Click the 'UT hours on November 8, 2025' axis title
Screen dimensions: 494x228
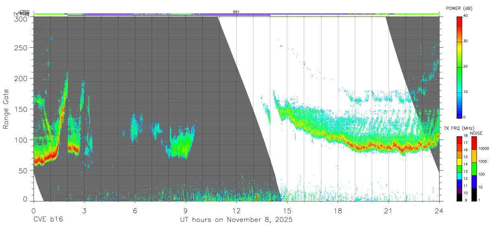tap(236, 220)
